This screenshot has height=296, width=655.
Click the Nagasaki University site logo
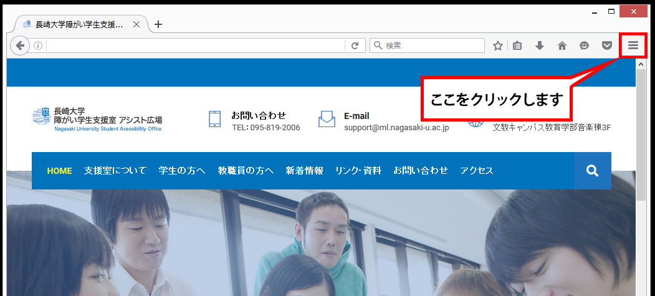pyautogui.click(x=97, y=119)
